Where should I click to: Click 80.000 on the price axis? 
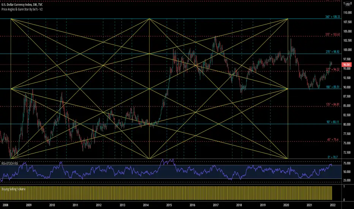pos(348,124)
